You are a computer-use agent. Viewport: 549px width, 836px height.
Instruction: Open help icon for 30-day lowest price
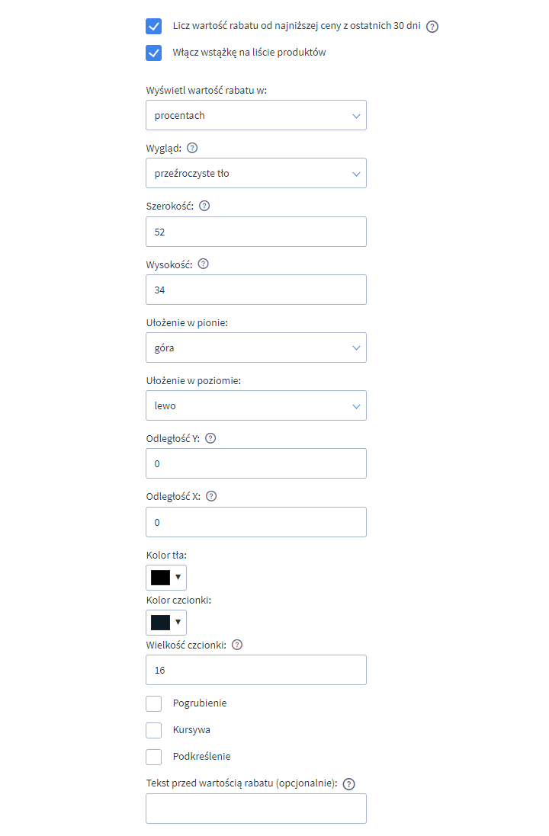pyautogui.click(x=432, y=27)
